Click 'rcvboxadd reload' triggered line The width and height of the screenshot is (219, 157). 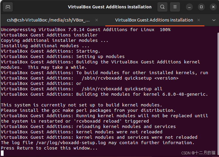(75, 121)
